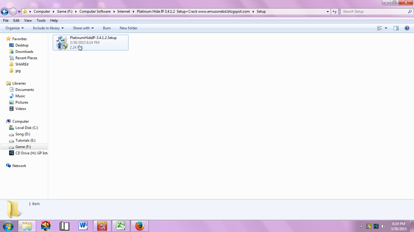Click the file name PlatinumHideIP-3.4.1.2.Setup
Image resolution: width=414 pixels, height=232 pixels.
pyautogui.click(x=93, y=38)
